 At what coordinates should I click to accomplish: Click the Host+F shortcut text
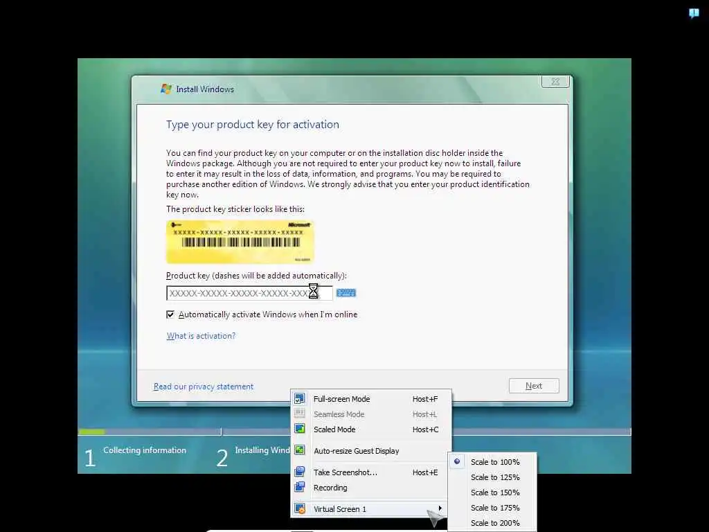[x=425, y=399]
